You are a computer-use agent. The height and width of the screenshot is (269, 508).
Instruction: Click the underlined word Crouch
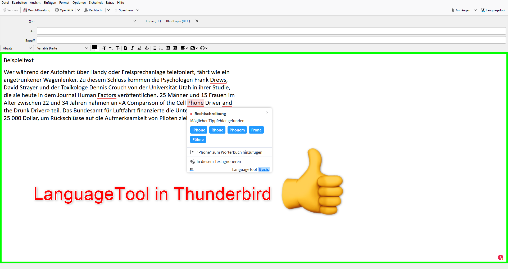pos(117,88)
